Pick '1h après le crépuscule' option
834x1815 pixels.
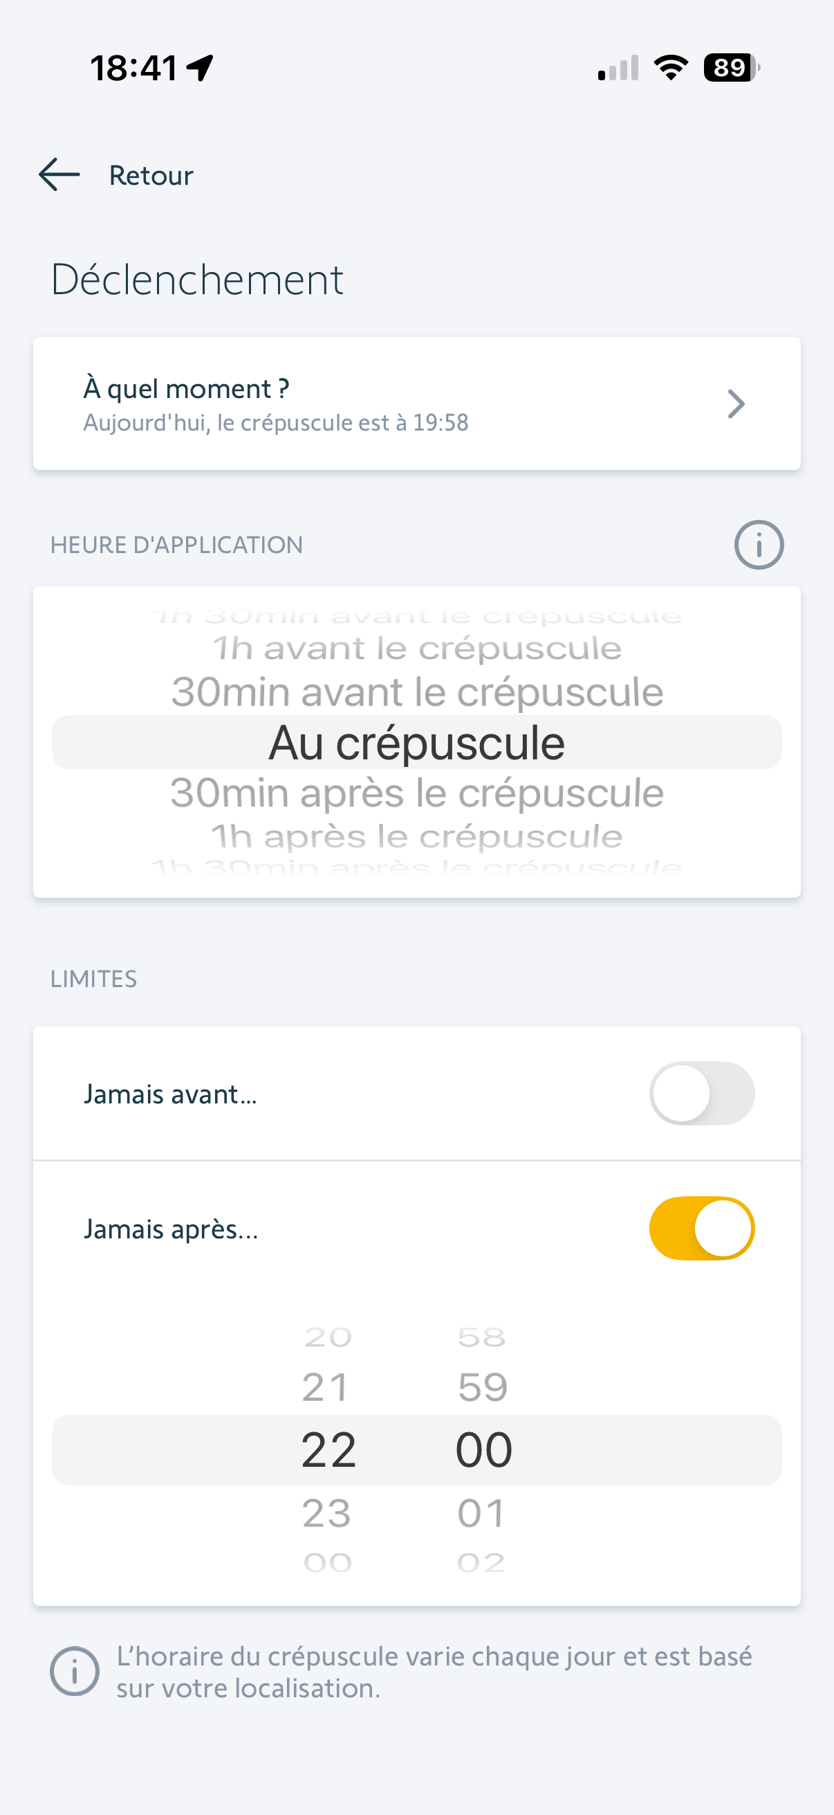416,837
